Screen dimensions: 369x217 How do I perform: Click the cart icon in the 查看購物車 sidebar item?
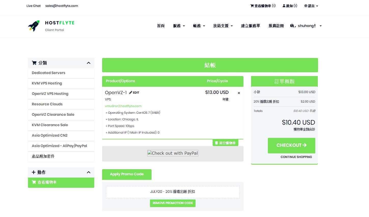coord(34,182)
